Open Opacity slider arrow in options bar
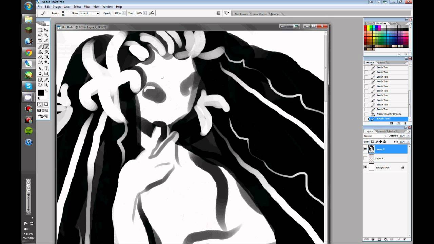Image resolution: width=434 pixels, height=244 pixels. pyautogui.click(x=123, y=13)
